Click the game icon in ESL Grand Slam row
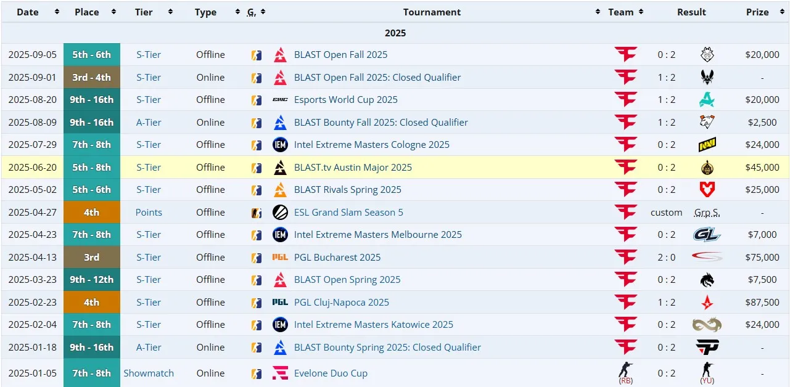790x387 pixels. click(256, 213)
